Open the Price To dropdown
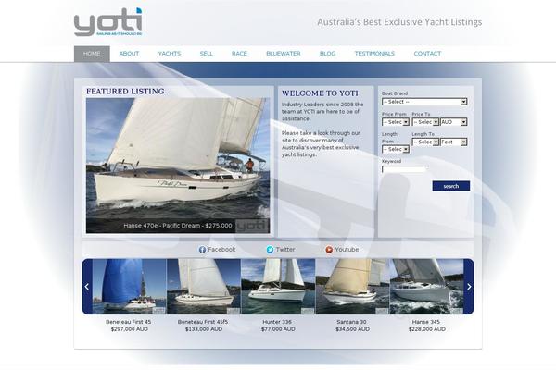The height and width of the screenshot is (370, 556). [425, 122]
